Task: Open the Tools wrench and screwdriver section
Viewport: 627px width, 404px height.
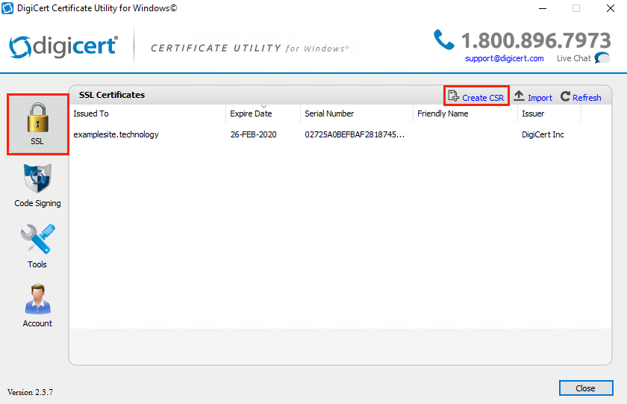Action: point(37,246)
